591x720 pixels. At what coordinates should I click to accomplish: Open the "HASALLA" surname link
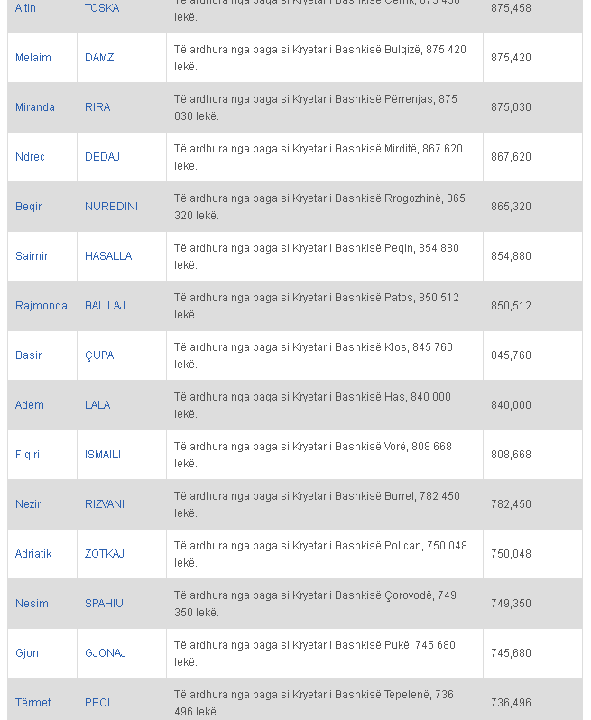click(108, 256)
